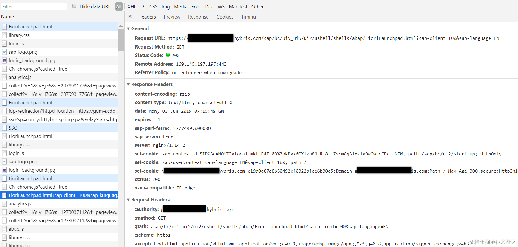Click the Remote Address value 169.145.197.197:443
The height and width of the screenshot is (247, 518).
(201, 64)
